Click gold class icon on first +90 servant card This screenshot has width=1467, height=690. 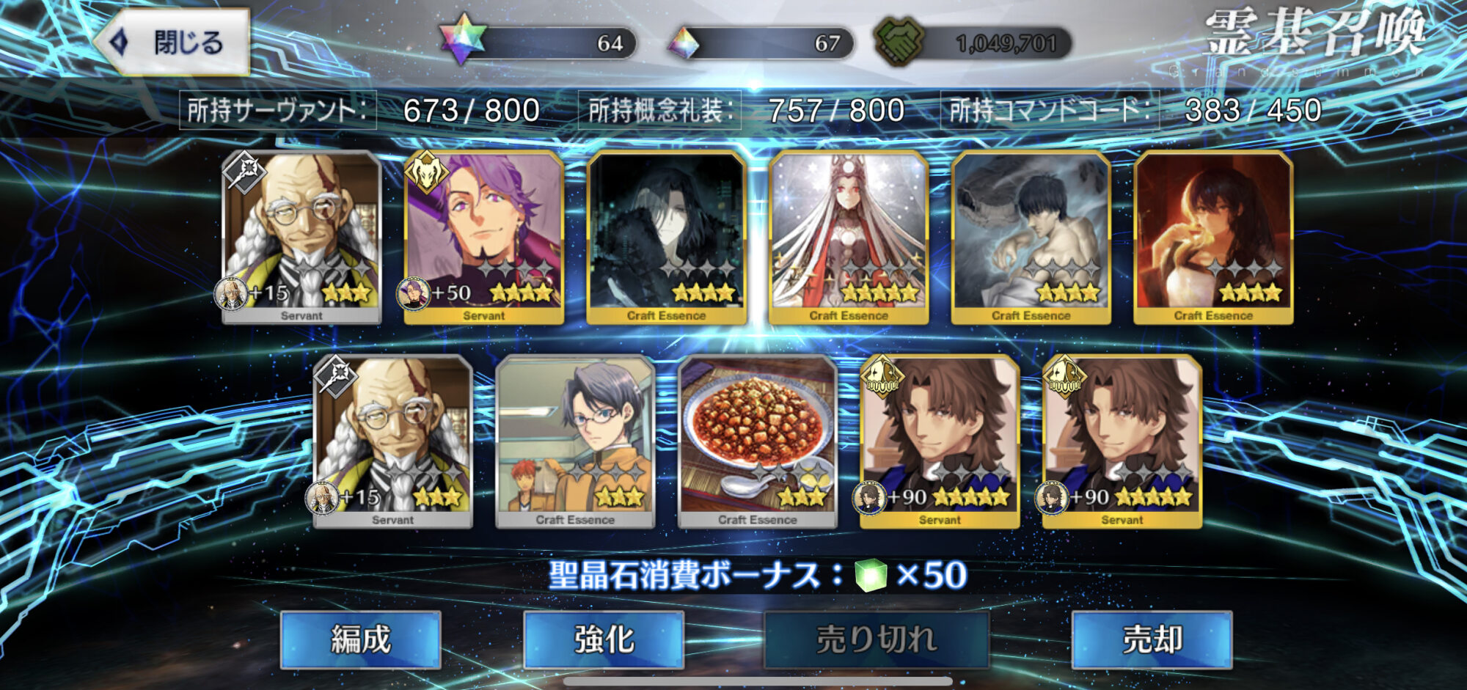[882, 376]
